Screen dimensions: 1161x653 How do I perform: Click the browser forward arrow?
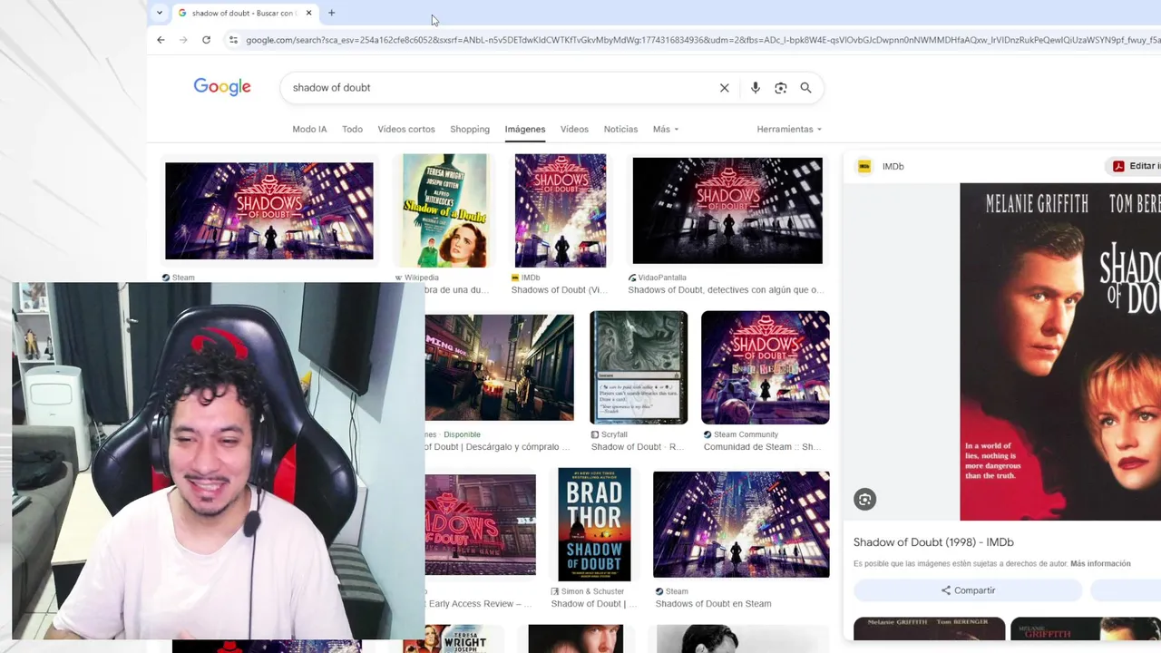pyautogui.click(x=183, y=40)
